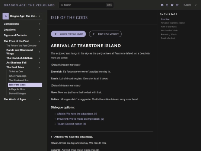Open The Shadowed Sun page
201x151 pixels.
click(x=19, y=81)
